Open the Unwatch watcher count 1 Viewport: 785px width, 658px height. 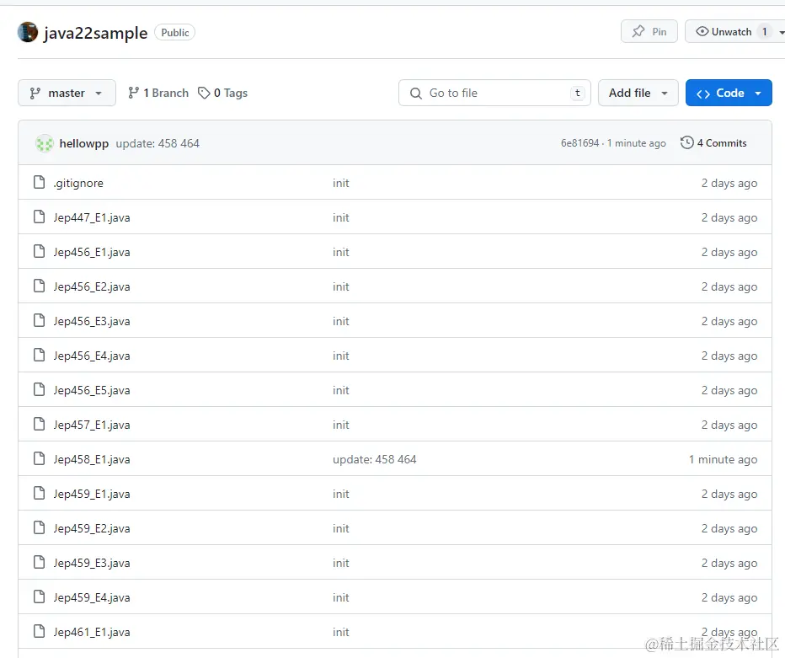pyautogui.click(x=765, y=31)
